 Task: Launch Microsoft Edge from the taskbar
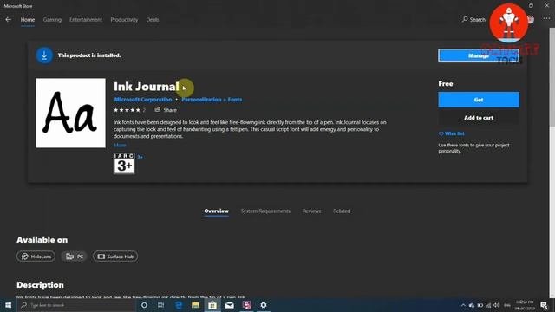coord(179,305)
